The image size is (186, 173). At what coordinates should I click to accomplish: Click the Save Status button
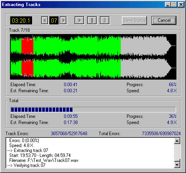click(134, 20)
